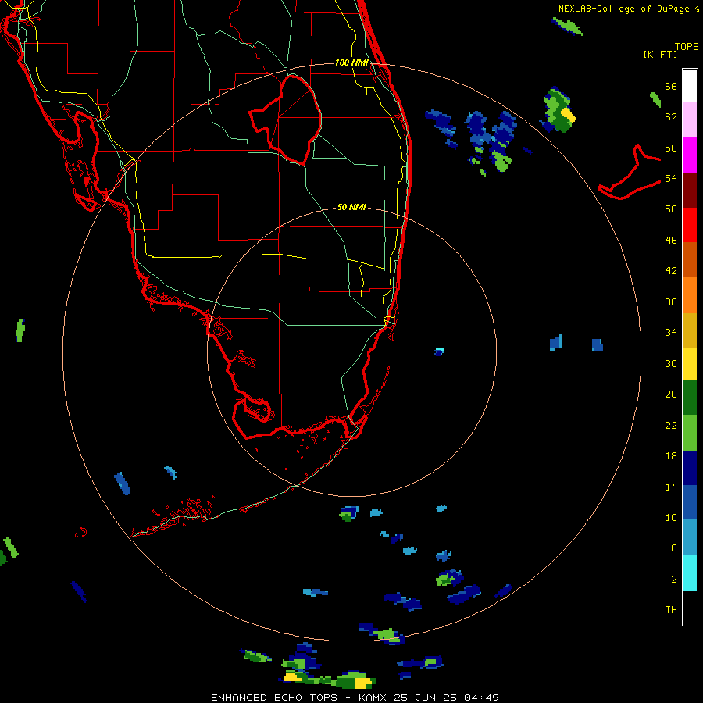Click the '26' legend scale value

coord(671,394)
